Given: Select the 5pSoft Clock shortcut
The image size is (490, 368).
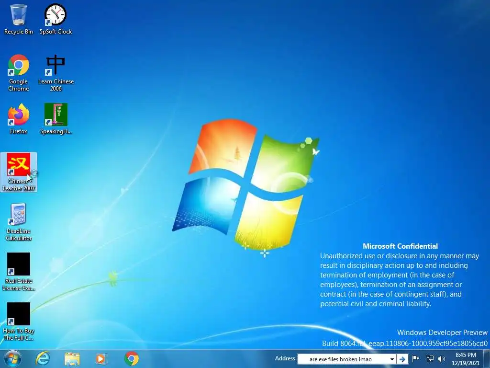Looking at the screenshot, I should 56,19.
